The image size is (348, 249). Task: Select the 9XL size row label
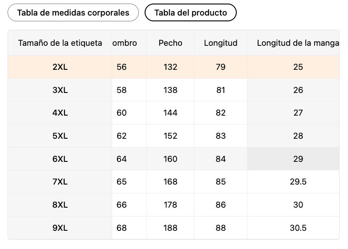(60, 228)
